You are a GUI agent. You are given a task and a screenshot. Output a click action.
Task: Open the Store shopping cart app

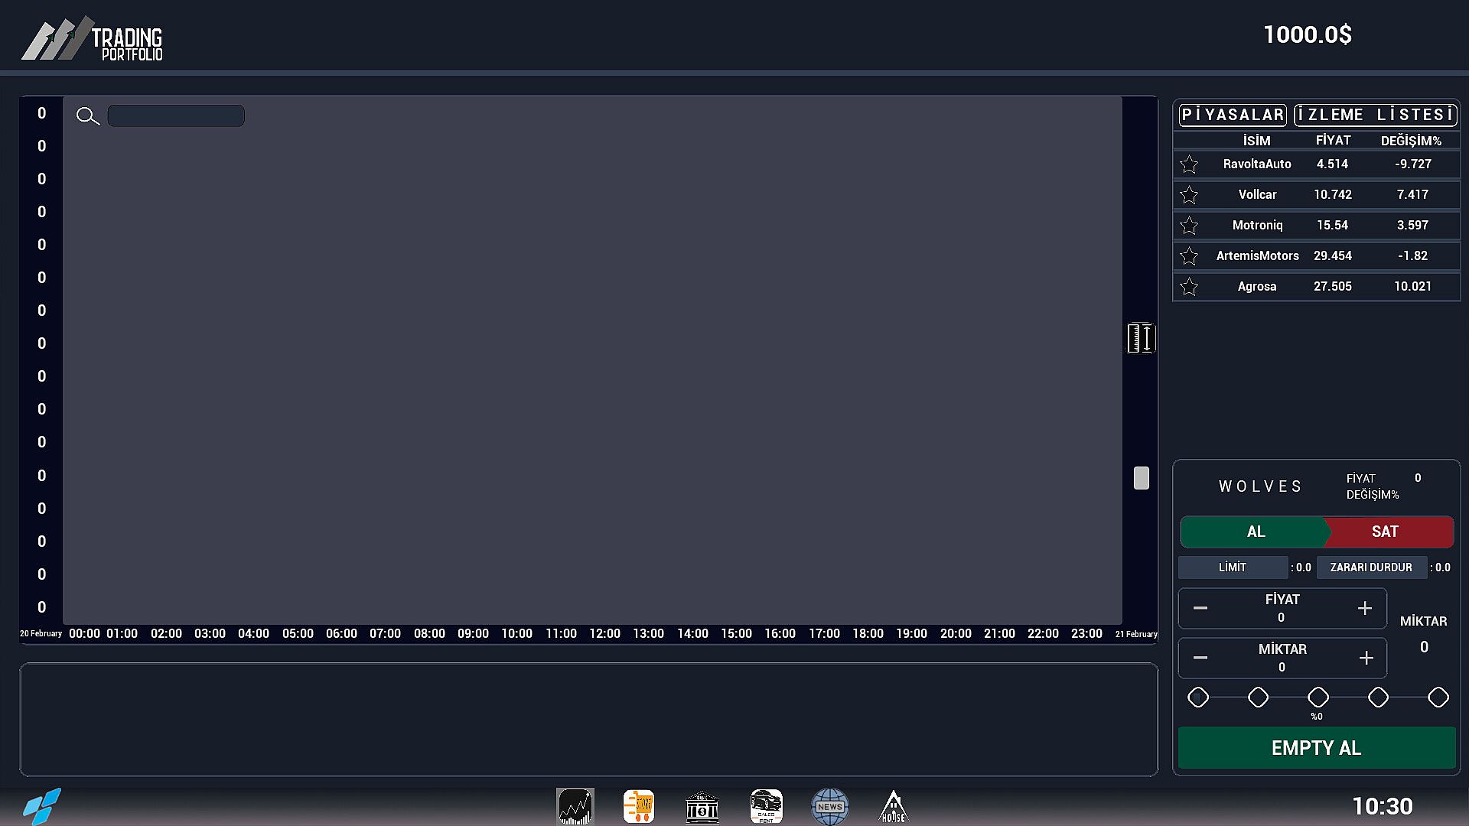click(x=638, y=806)
